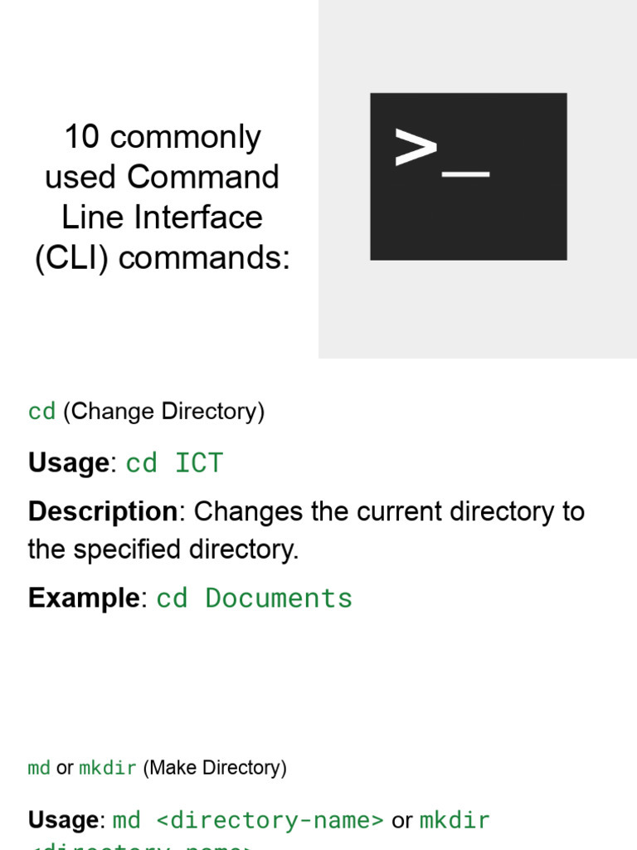This screenshot has height=850, width=637.
Task: Click the "Usage" label beside md <directory-name>
Action: [63, 820]
